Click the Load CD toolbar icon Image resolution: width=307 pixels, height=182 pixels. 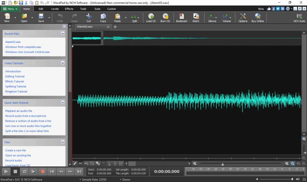[151, 17]
